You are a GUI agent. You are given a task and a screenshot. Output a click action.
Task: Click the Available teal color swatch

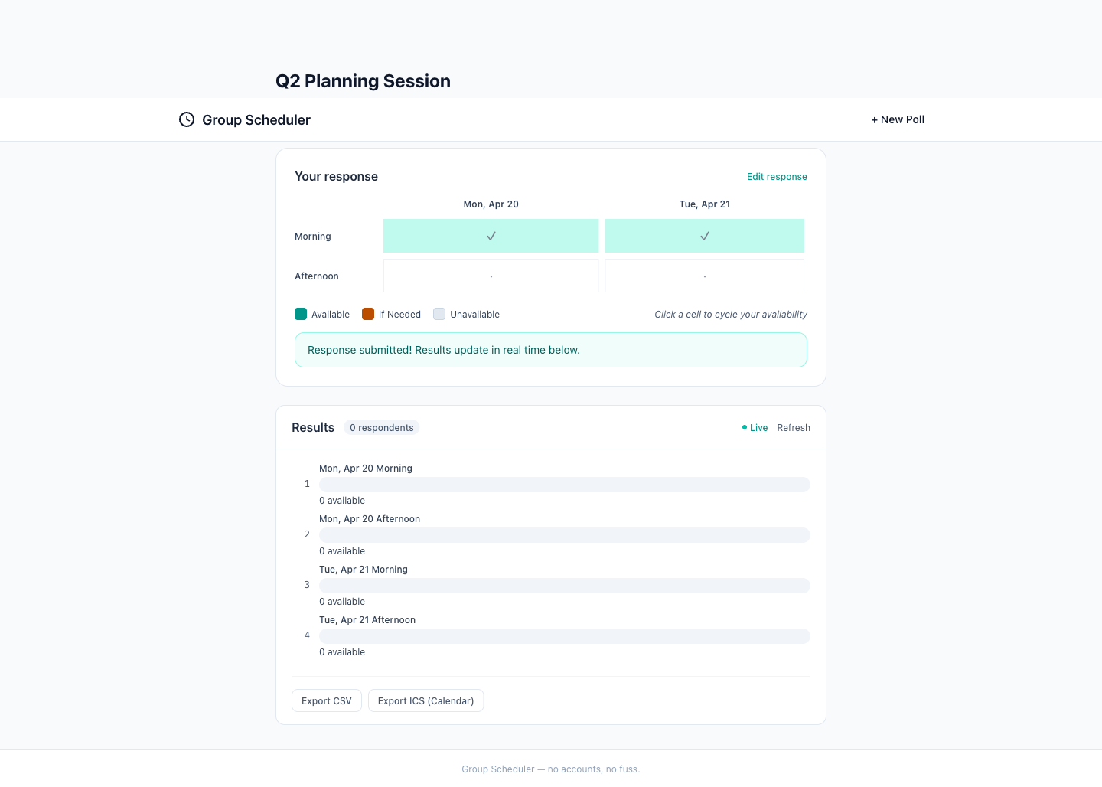pos(301,314)
